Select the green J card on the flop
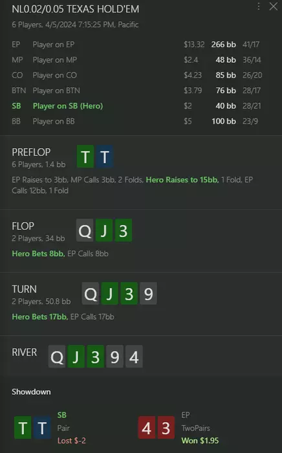Viewport: 282px width, 453px height. pyautogui.click(x=104, y=230)
